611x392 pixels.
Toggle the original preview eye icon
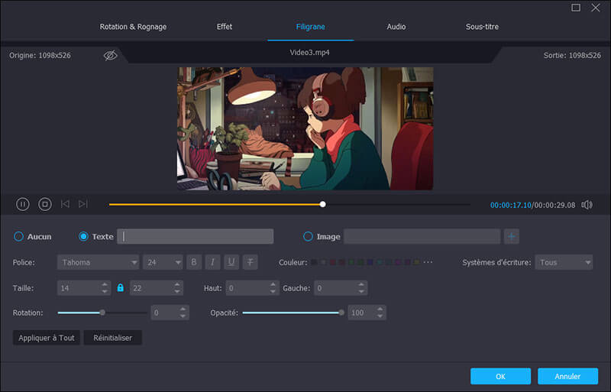111,56
